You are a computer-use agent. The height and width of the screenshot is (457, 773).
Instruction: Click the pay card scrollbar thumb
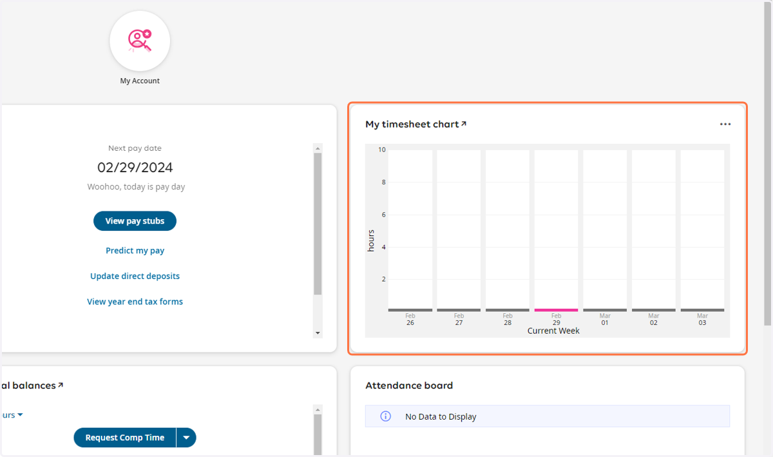(x=318, y=224)
